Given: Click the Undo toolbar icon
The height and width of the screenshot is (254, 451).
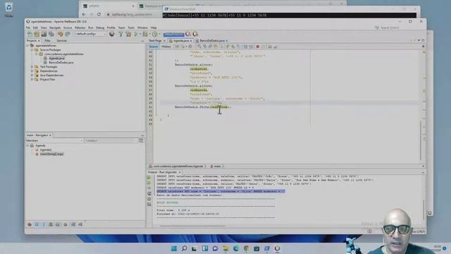Looking at the screenshot, I should pos(61,35).
